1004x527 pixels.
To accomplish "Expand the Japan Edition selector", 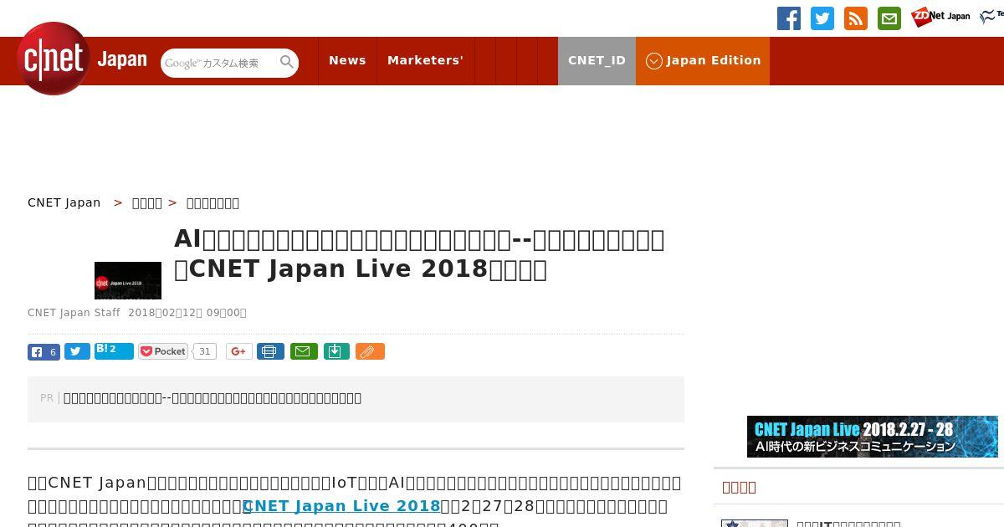I will 703,60.
